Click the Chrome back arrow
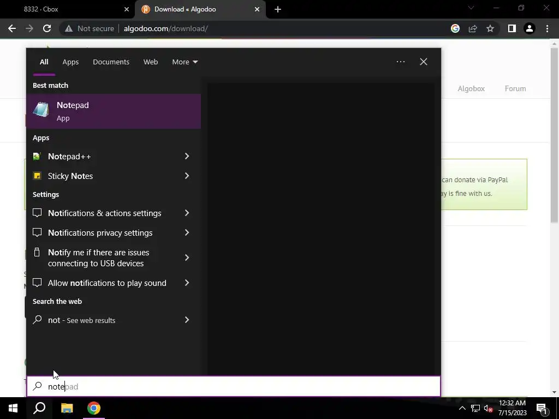The height and width of the screenshot is (419, 559). coord(12,28)
